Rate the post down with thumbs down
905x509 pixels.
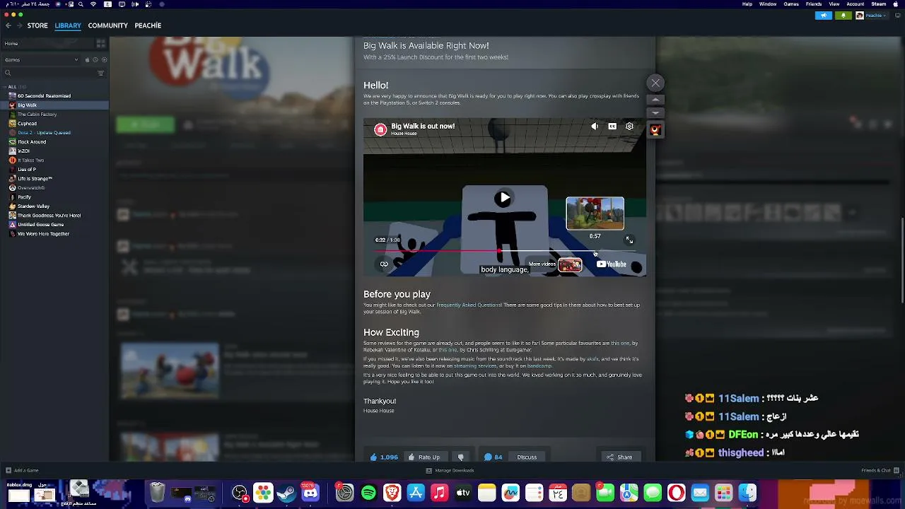point(461,457)
